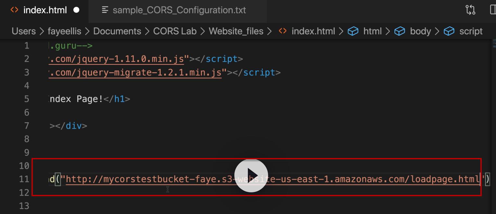
Task: Click the loadpage.html URL on line 11
Action: 273,179
